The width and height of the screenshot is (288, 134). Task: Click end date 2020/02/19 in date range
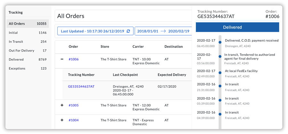pos(179,31)
